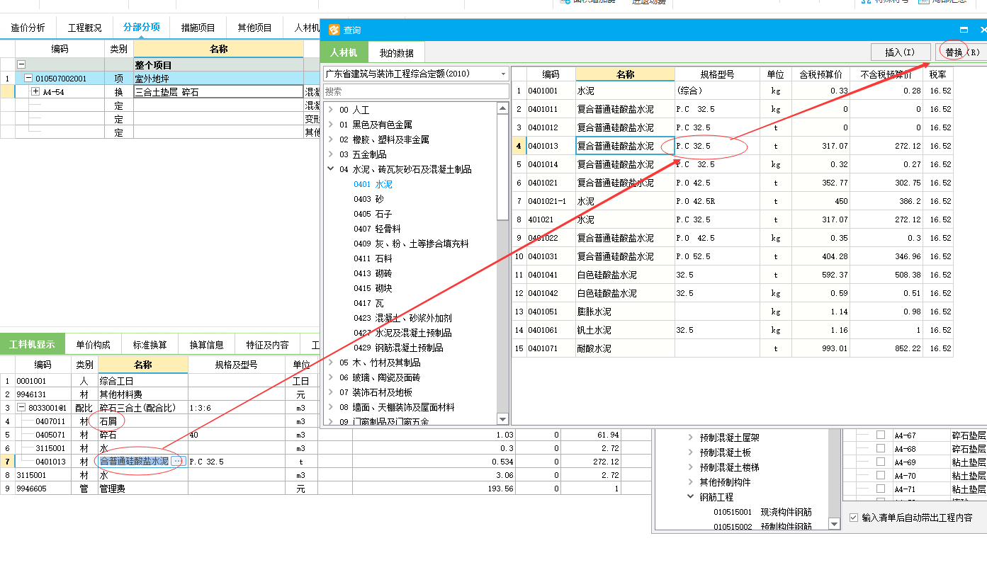This screenshot has height=565, width=987.
Task: Tick the checkbox for A4-70 row
Action: [x=881, y=475]
